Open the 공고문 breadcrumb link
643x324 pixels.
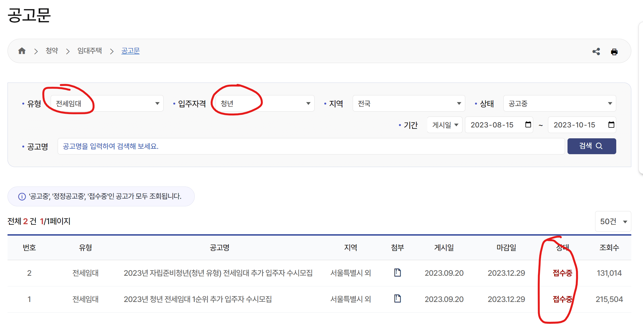(x=130, y=51)
